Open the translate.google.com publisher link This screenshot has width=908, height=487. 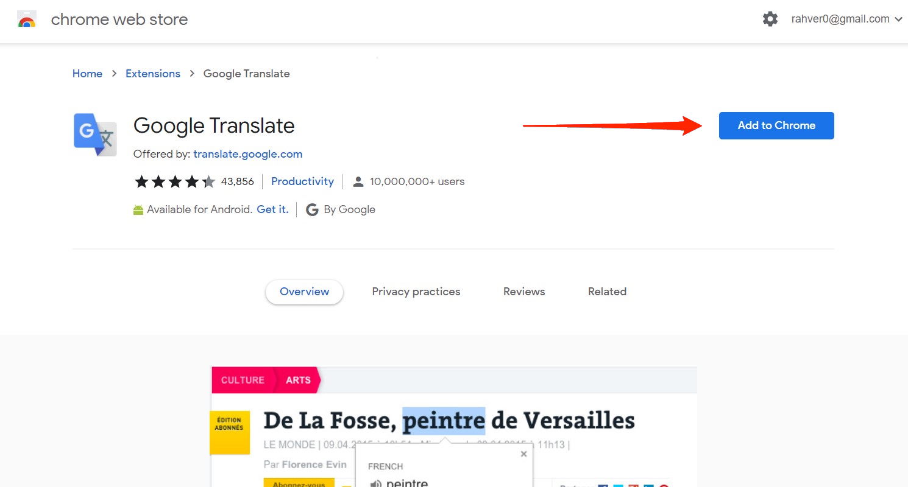(247, 154)
